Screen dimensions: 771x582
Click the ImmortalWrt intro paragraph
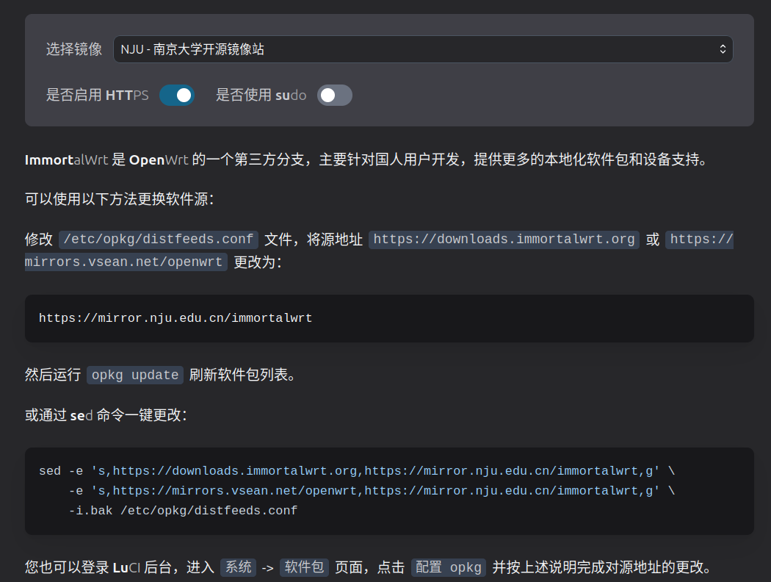[x=367, y=159]
